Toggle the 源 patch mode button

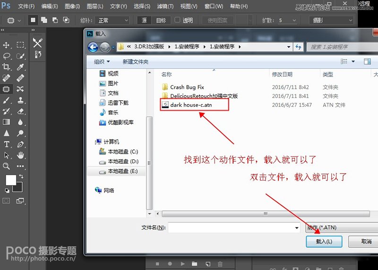coord(144,20)
